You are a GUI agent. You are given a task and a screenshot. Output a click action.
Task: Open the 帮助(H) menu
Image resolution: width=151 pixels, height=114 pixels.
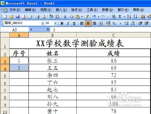pyautogui.click(x=138, y=10)
